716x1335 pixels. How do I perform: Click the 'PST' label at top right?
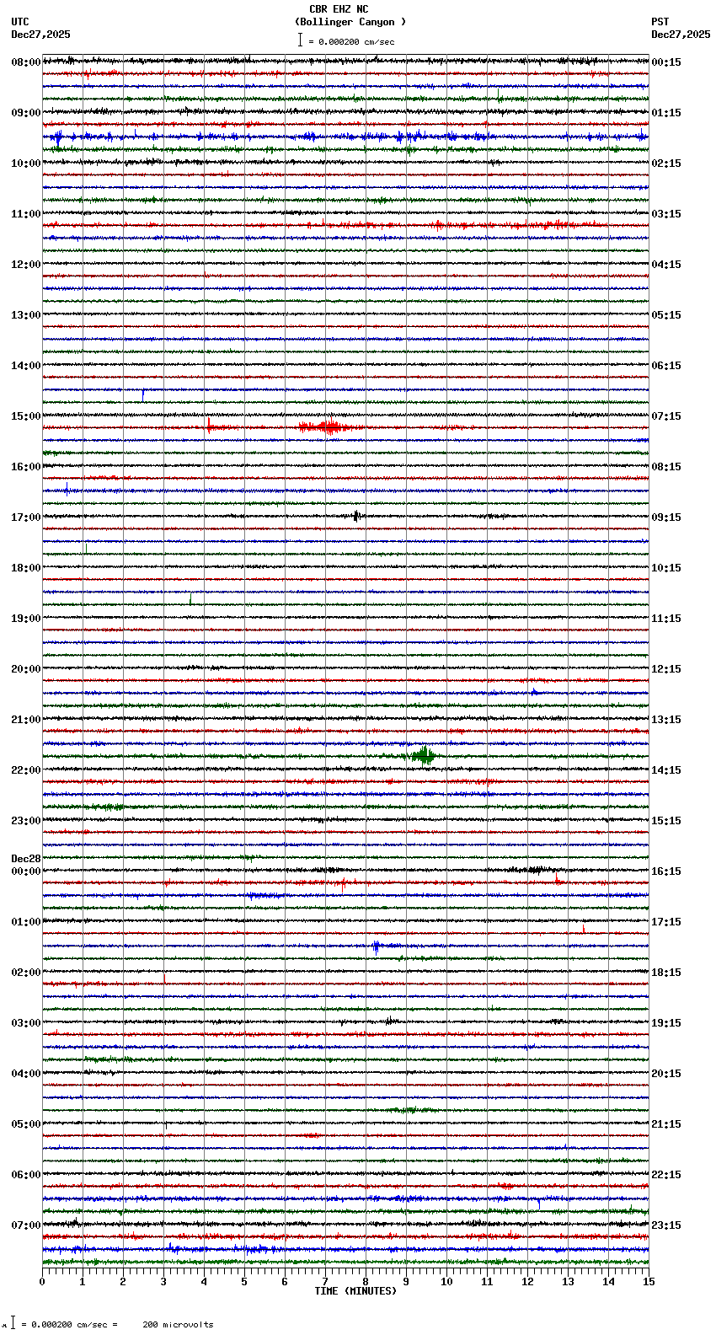pyautogui.click(x=660, y=22)
